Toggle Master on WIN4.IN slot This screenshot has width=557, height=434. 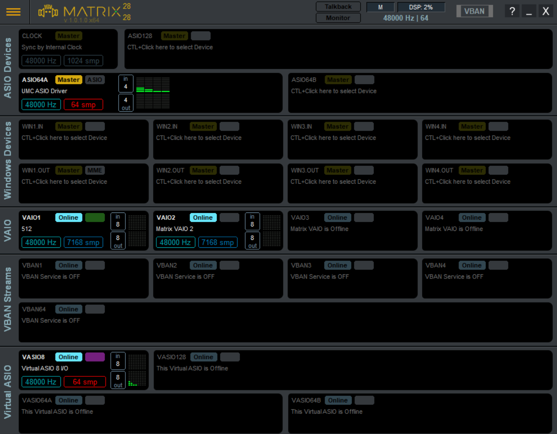tap(472, 127)
